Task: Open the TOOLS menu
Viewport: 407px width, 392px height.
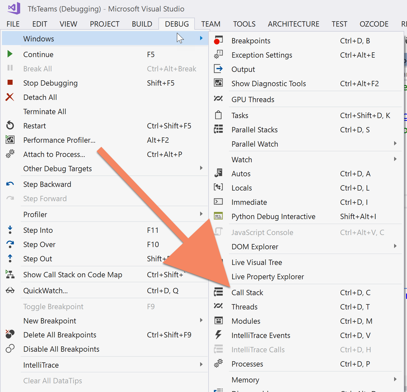Action: click(x=244, y=24)
